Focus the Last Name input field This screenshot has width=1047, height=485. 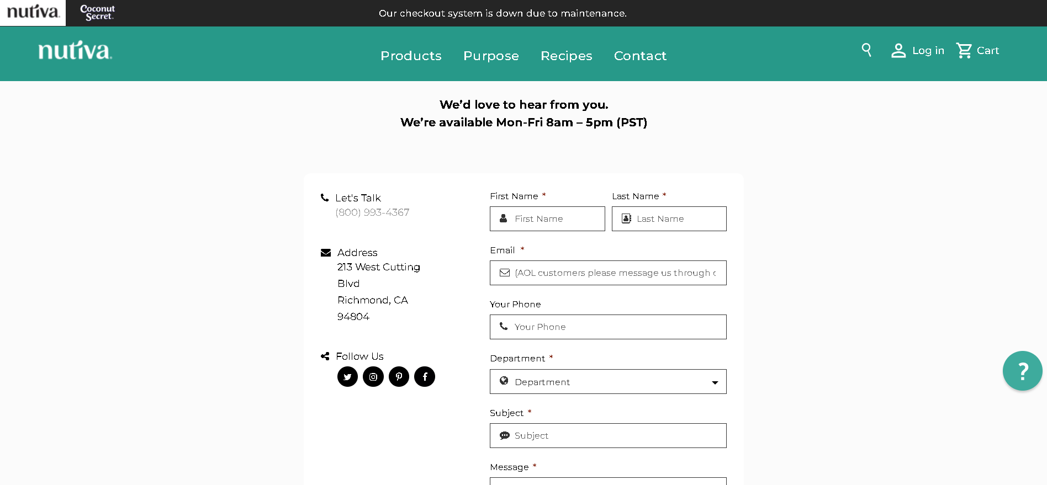[x=669, y=219]
